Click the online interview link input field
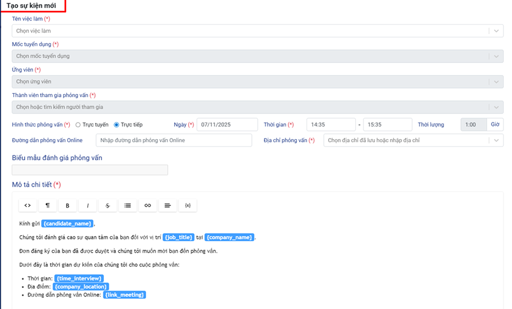This screenshot has width=512, height=309. 173,140
